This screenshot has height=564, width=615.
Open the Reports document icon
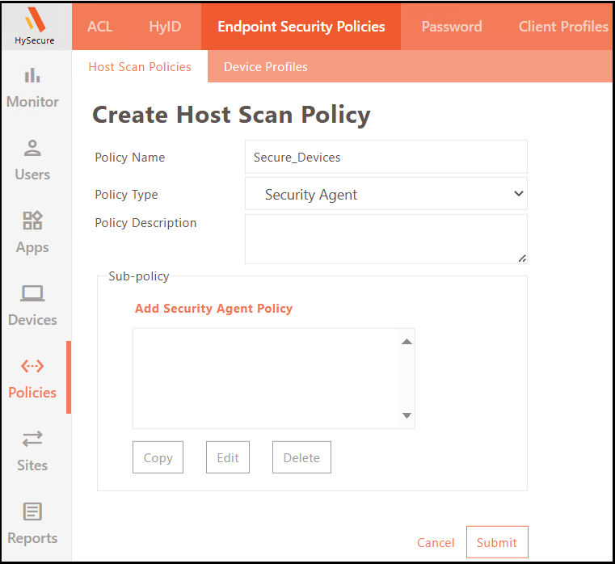pyautogui.click(x=32, y=512)
